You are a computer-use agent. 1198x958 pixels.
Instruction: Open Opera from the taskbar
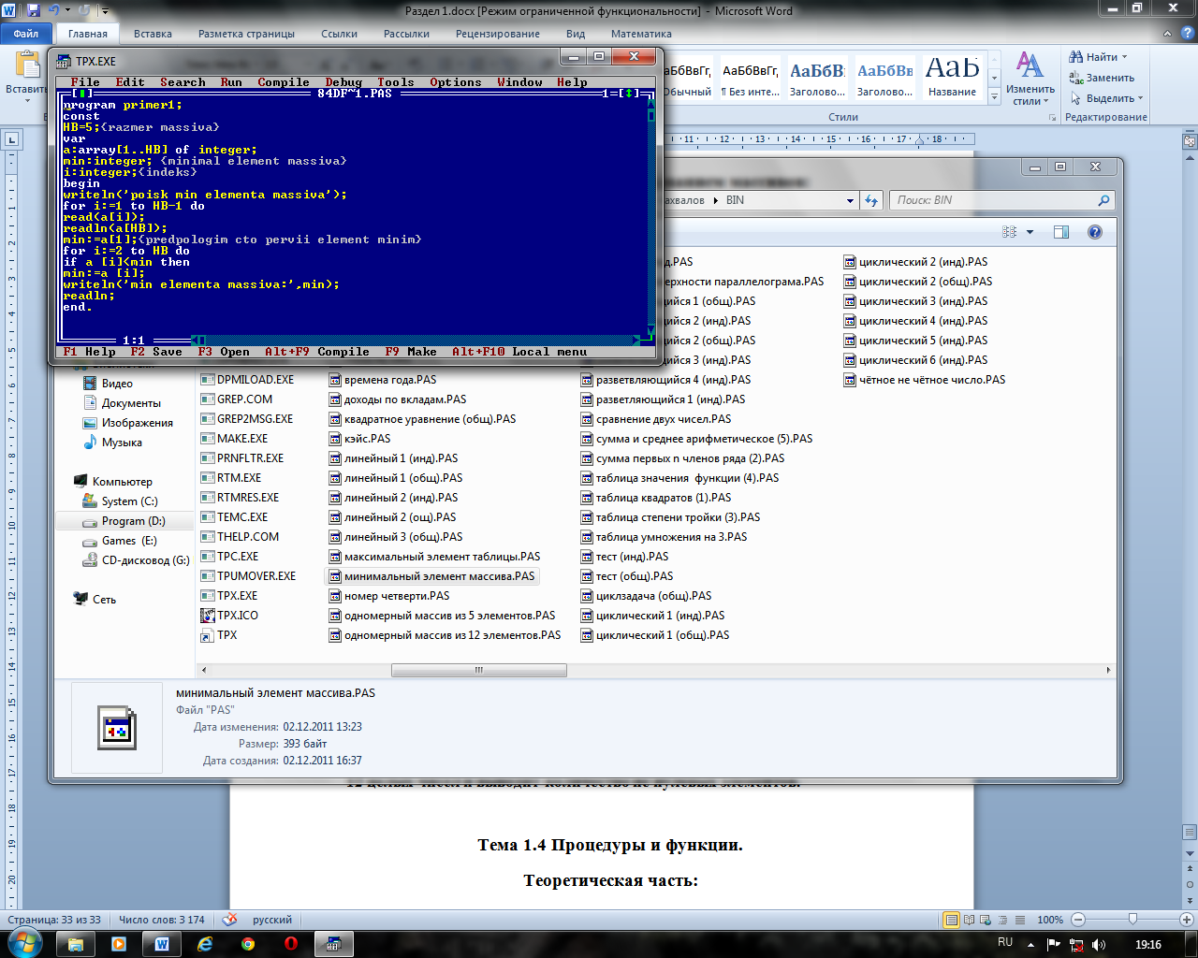click(x=291, y=944)
